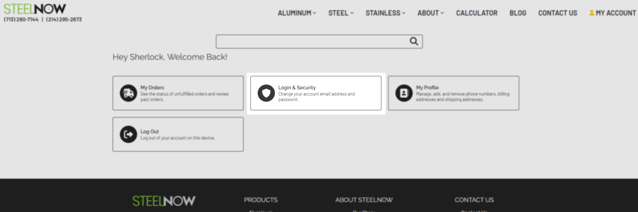
Task: Click the SteelNow logo in the footer
Action: [164, 201]
